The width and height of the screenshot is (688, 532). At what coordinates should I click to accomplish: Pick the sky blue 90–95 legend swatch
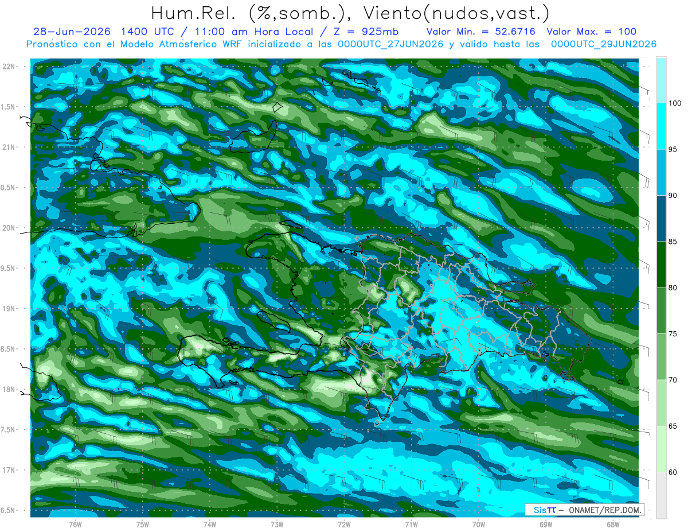pyautogui.click(x=661, y=172)
